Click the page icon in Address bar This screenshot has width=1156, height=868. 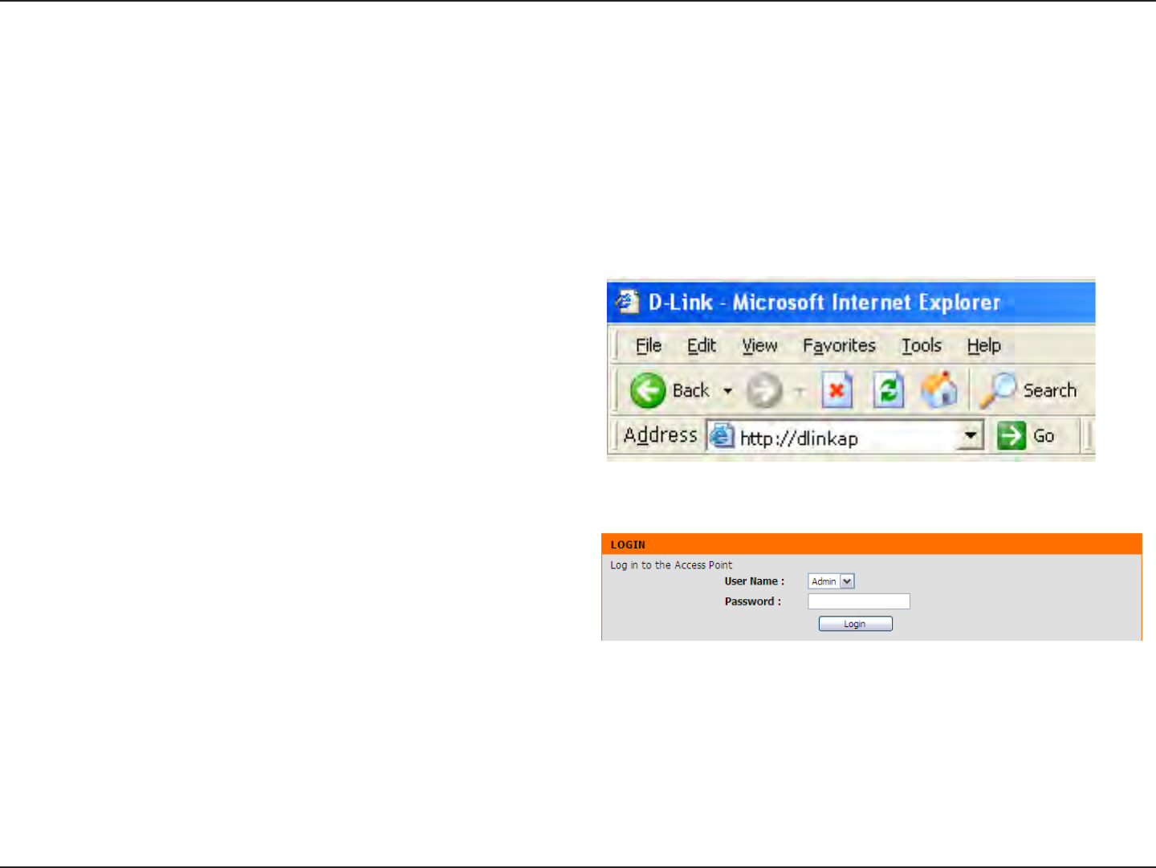click(x=722, y=435)
